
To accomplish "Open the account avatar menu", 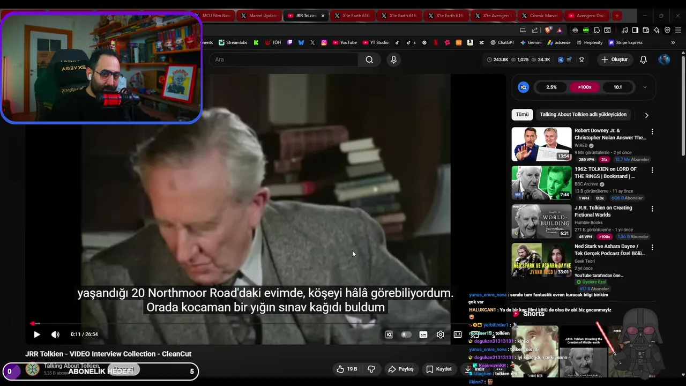I will (x=664, y=60).
